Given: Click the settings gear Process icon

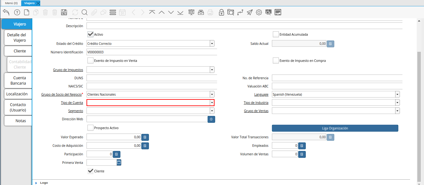Looking at the screenshot, I should coord(259,12).
